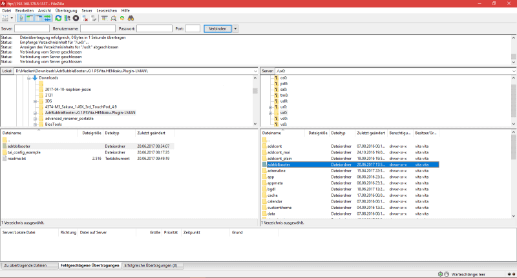Click the disconnect from server icon

pos(85,18)
